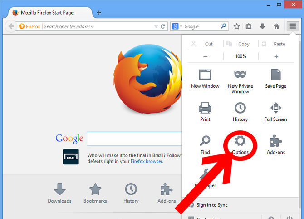Open History shortcut on start page

(x=131, y=193)
